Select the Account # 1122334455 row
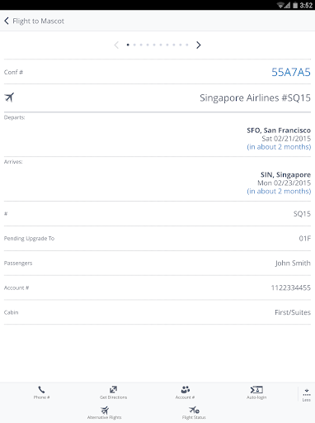This screenshot has width=315, height=423. [157, 288]
